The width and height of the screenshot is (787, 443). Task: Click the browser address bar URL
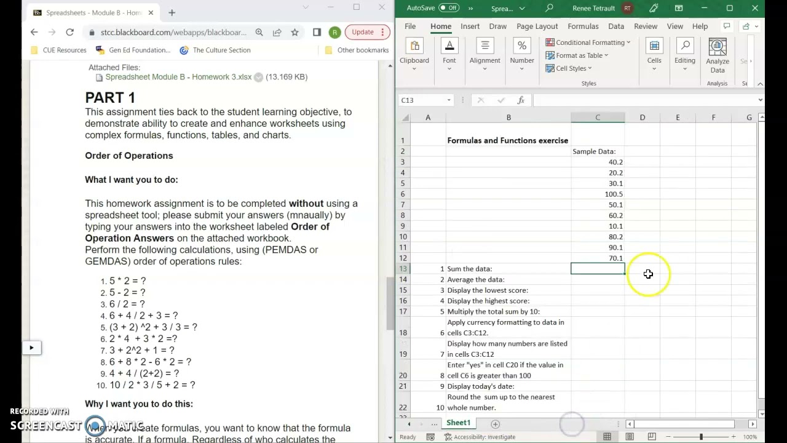(x=173, y=32)
